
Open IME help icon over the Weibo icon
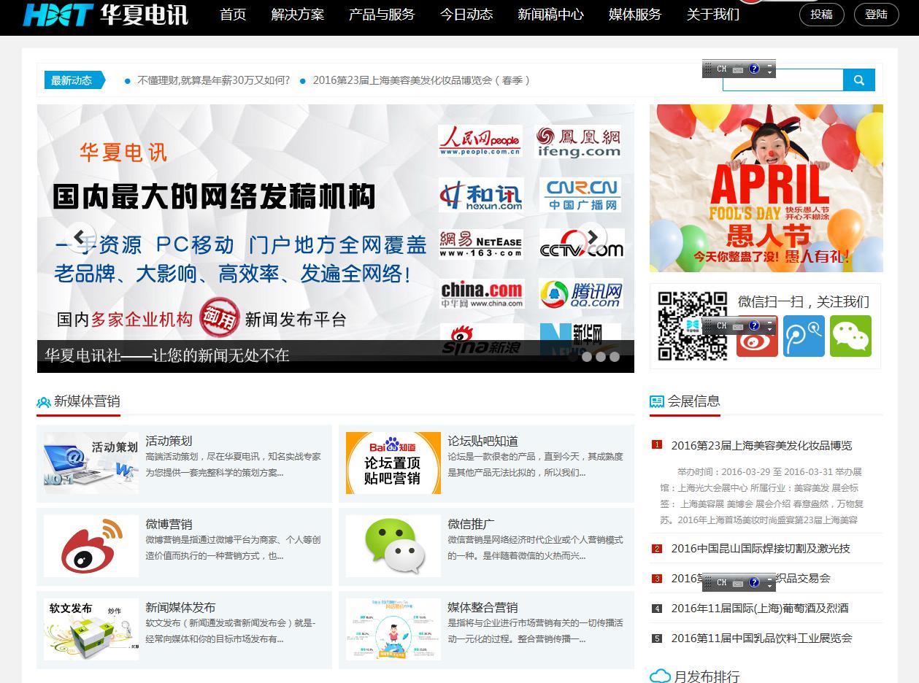tap(754, 325)
